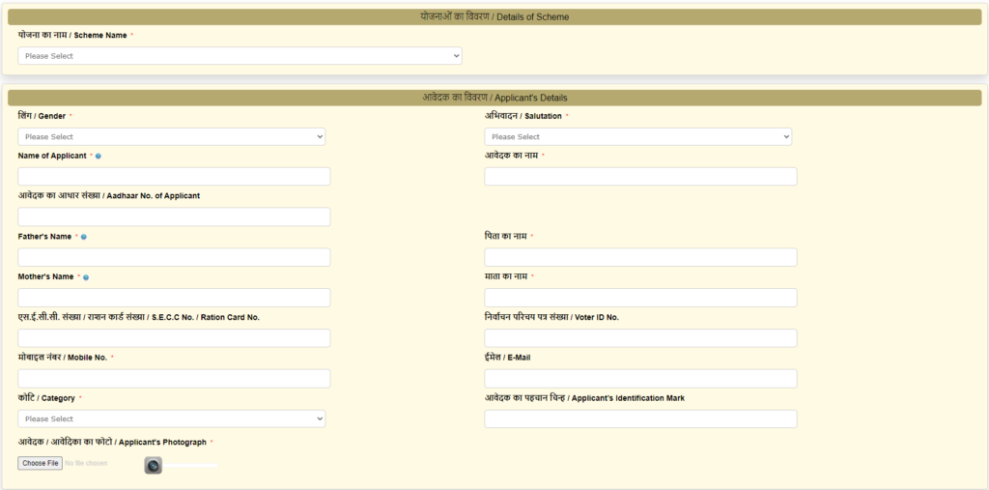Focus the S.E.C.C No. / Ration Card field

click(174, 338)
